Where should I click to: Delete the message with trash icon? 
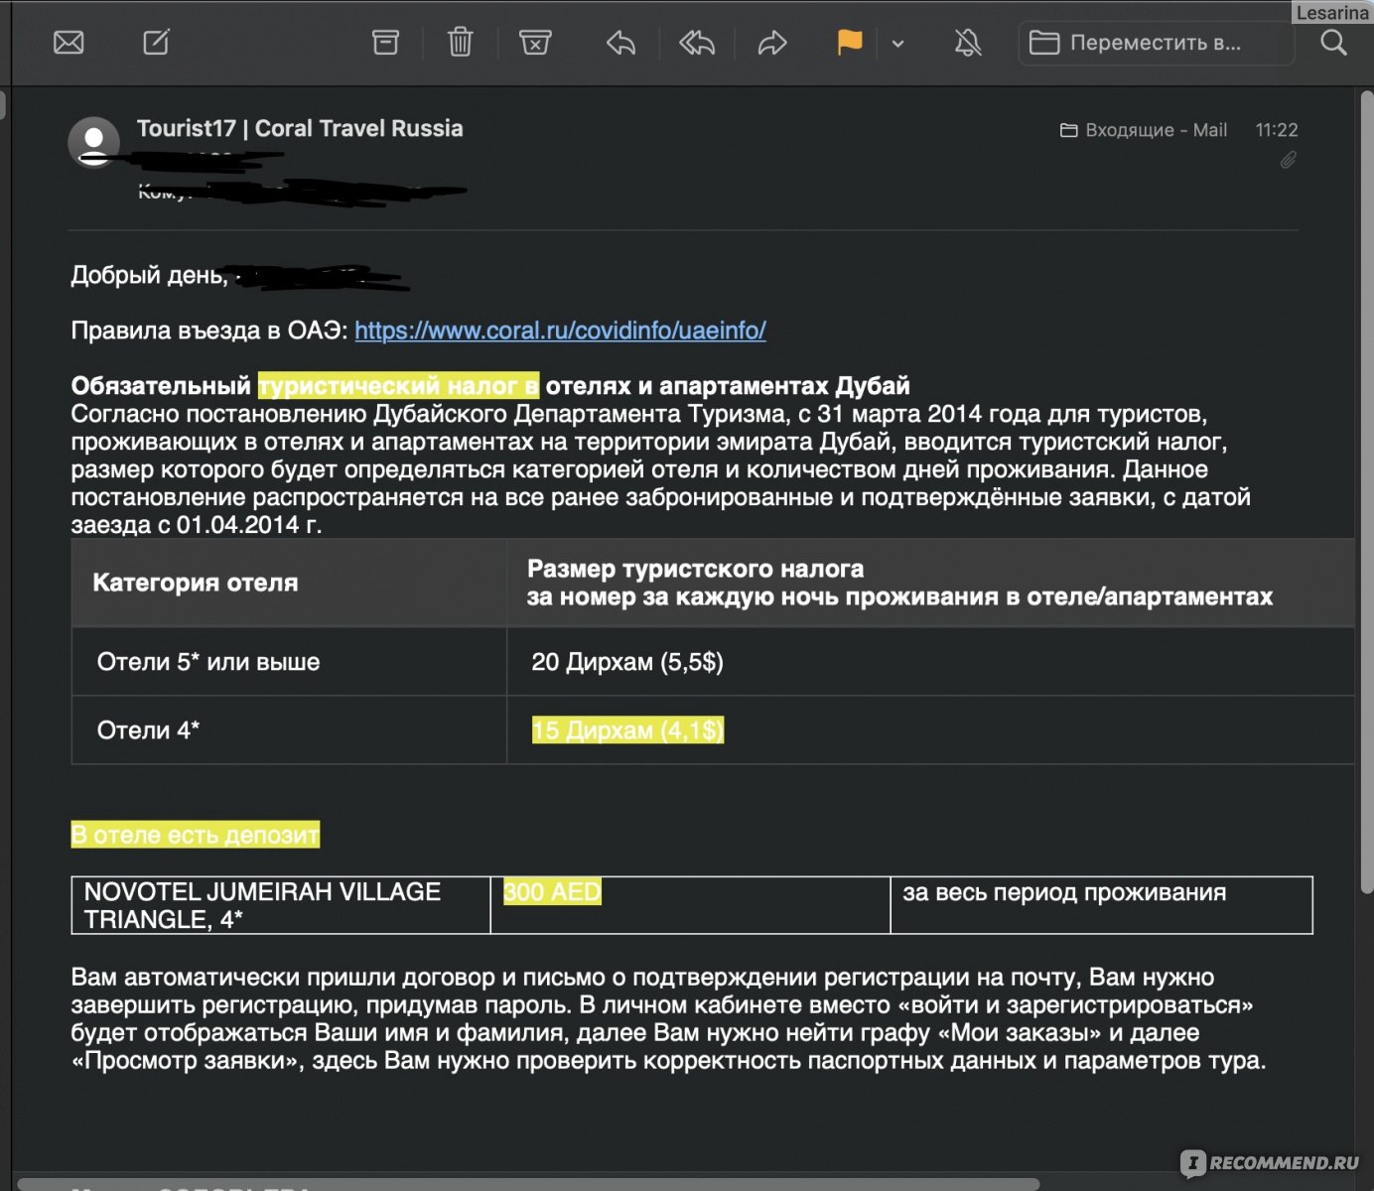(461, 43)
